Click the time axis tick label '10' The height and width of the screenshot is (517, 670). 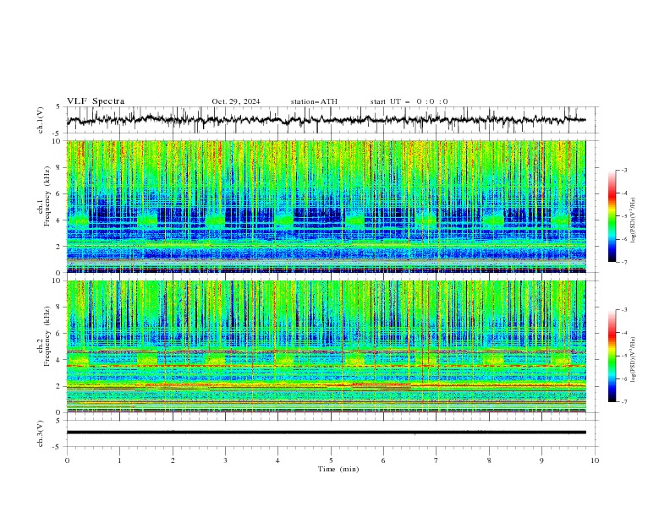595,460
